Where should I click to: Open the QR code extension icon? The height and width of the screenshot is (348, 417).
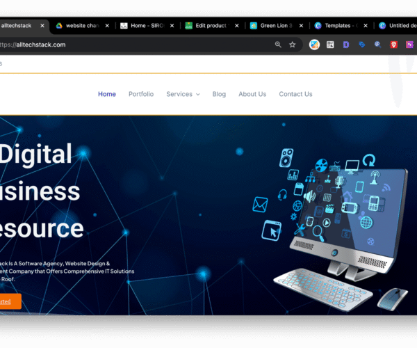click(x=330, y=45)
